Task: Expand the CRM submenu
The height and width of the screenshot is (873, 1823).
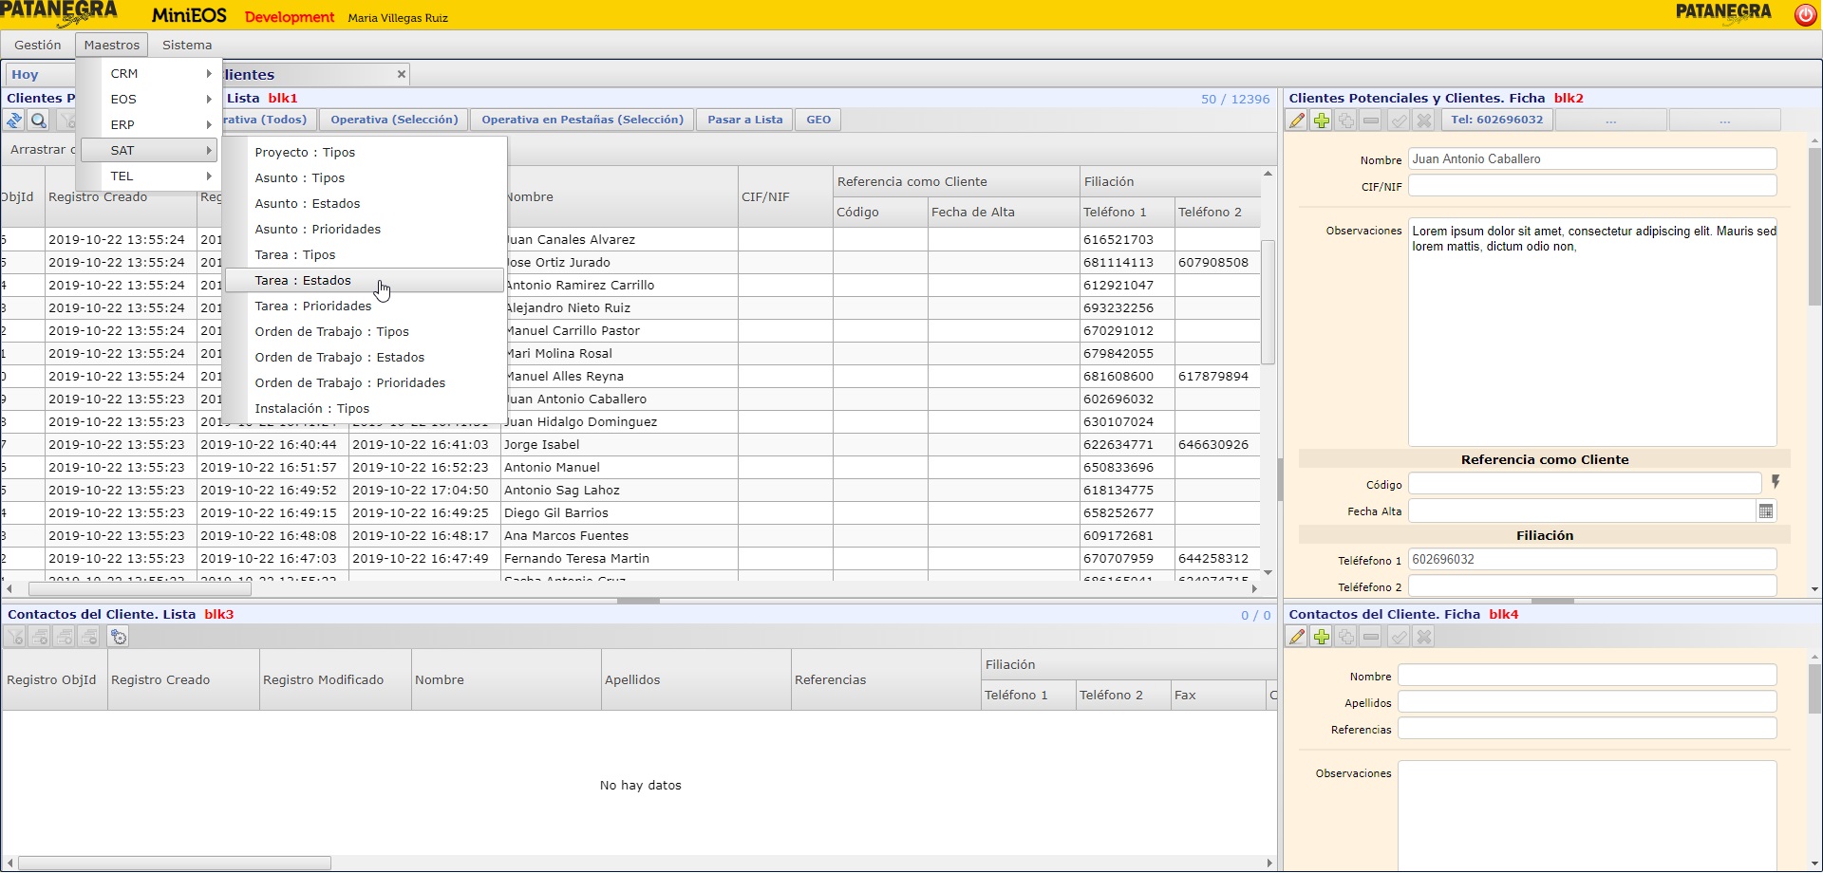Action: [150, 73]
